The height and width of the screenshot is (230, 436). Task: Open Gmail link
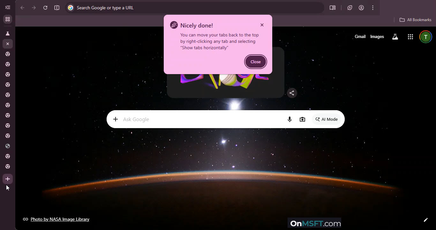point(360,37)
